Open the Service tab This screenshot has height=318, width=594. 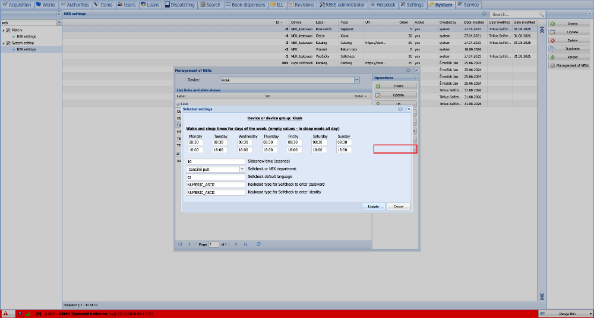(x=469, y=5)
